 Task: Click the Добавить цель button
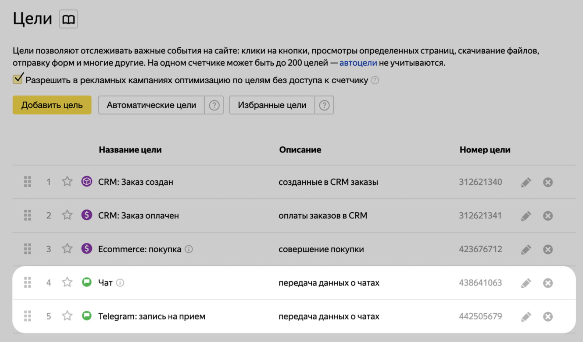(52, 105)
